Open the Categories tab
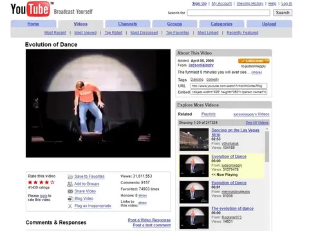Viewport: 309px width, 231px height. coord(221,24)
